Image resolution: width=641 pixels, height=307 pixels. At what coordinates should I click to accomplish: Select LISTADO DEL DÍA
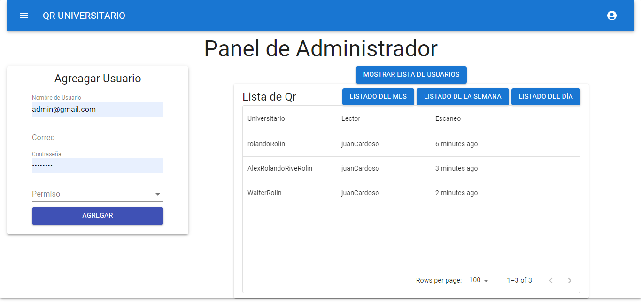pyautogui.click(x=546, y=96)
